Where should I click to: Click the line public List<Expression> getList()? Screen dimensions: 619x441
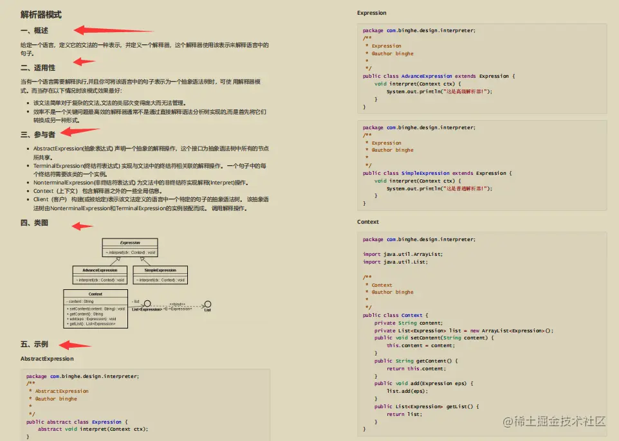(427, 407)
